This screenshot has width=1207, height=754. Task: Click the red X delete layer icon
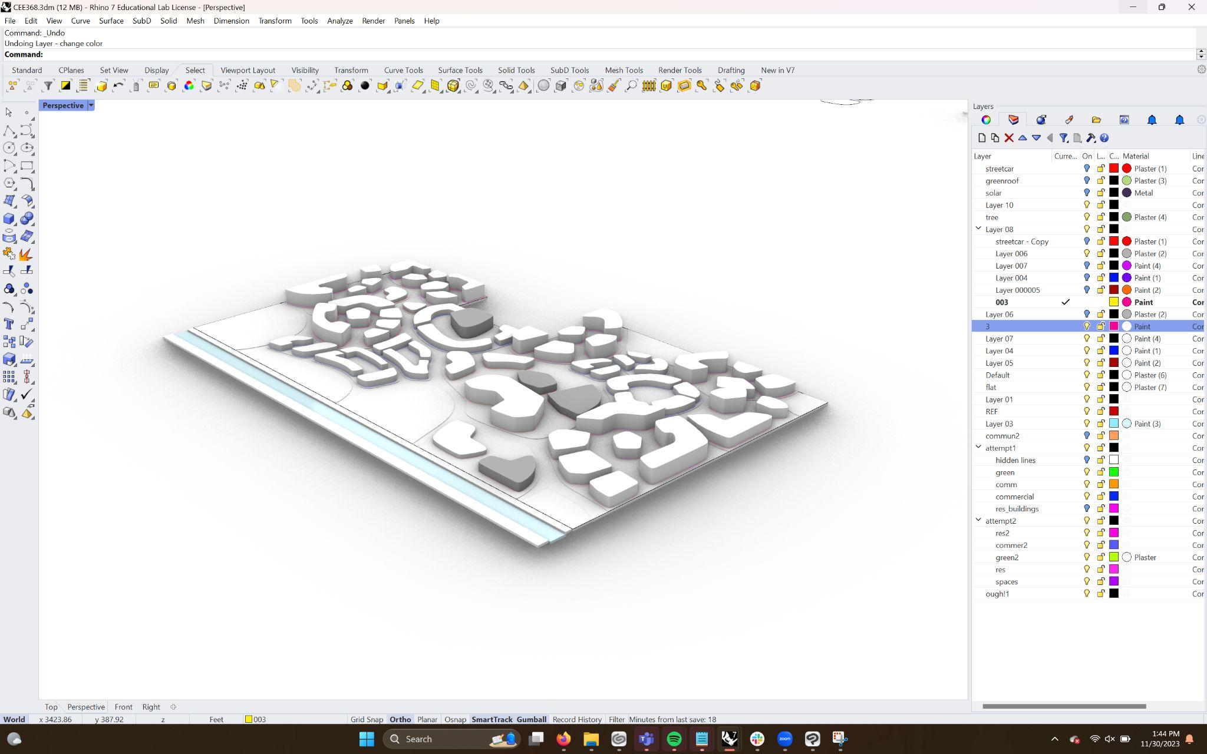click(1008, 138)
